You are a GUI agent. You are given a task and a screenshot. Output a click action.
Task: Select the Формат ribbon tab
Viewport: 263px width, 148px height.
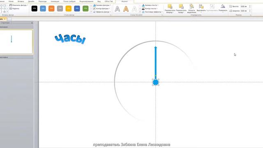(x=125, y=1)
